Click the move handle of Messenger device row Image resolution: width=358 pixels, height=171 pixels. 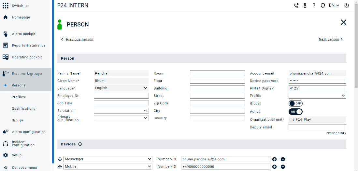[60, 159]
